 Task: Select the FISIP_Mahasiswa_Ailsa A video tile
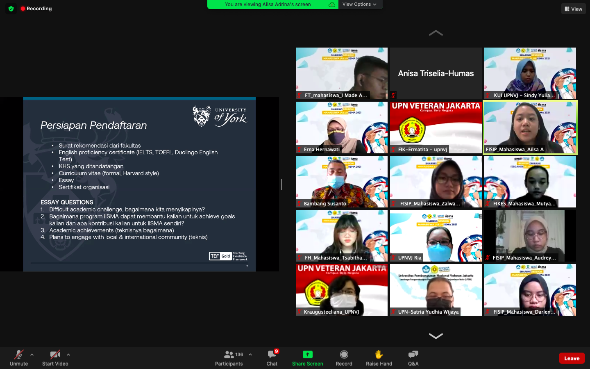[530, 128]
